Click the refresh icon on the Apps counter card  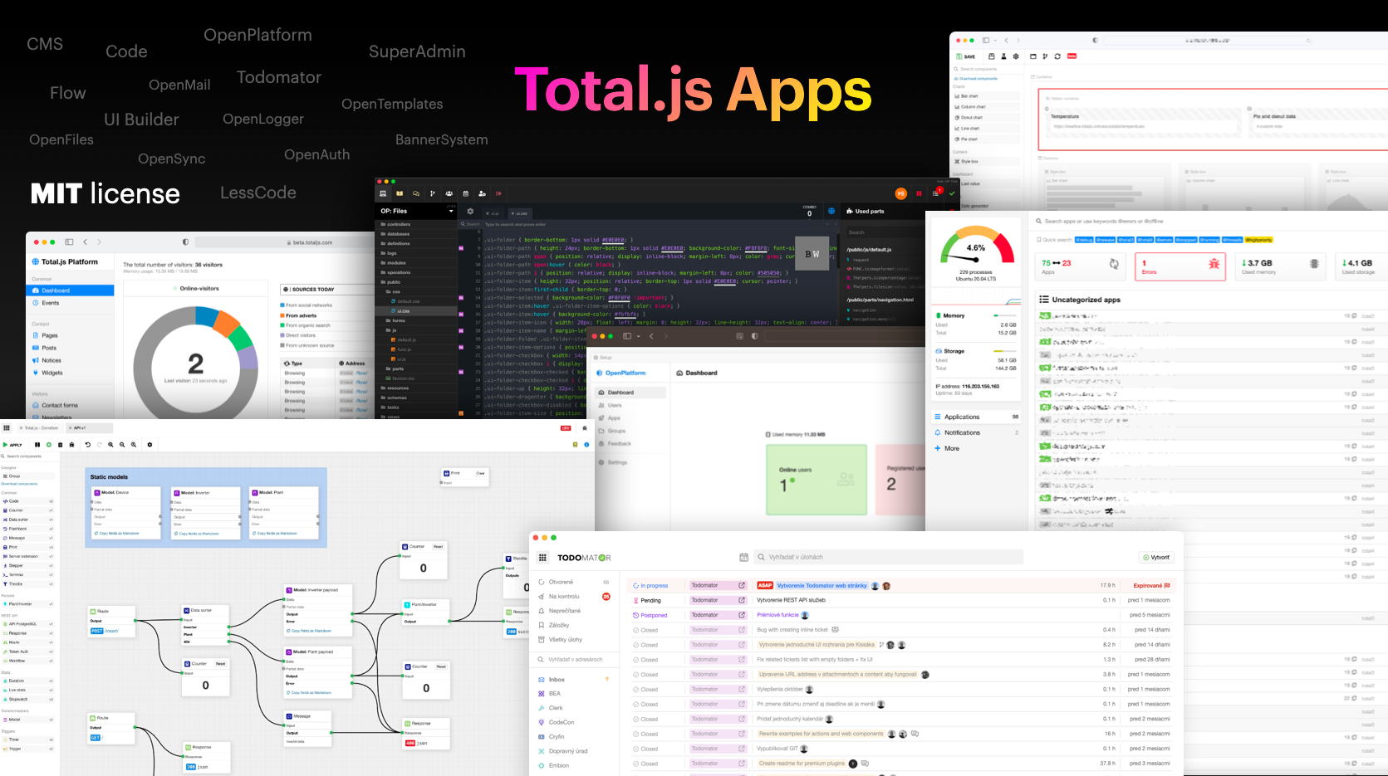tap(1114, 264)
